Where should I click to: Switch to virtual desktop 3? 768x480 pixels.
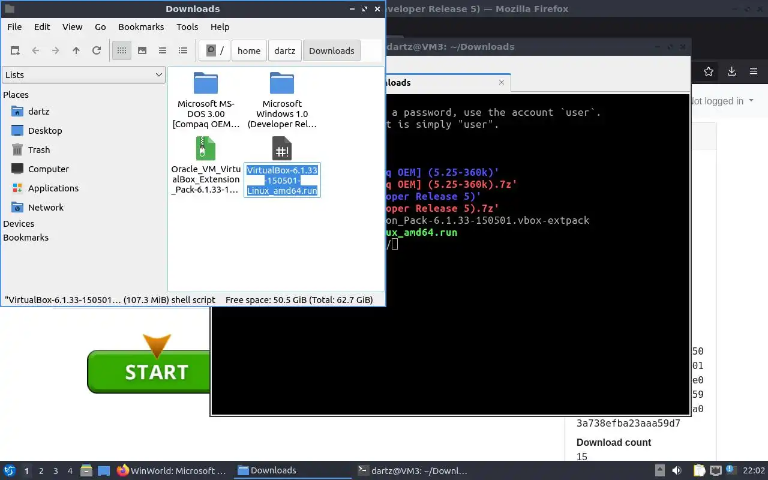pyautogui.click(x=56, y=471)
